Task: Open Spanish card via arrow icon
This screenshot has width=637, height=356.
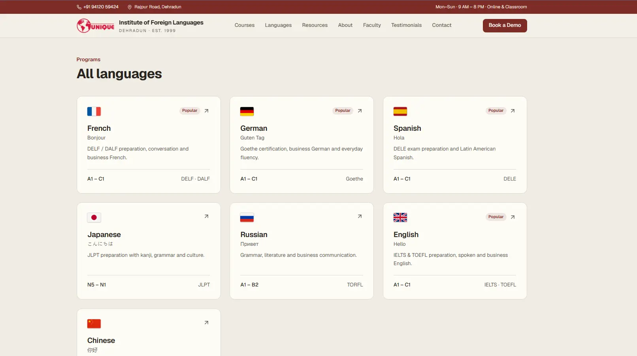Action: pos(513,111)
